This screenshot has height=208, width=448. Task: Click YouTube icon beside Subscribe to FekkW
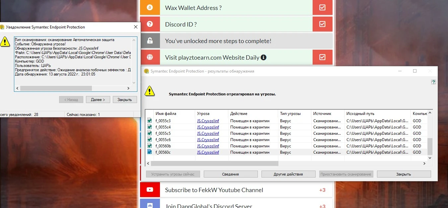pyautogui.click(x=150, y=190)
